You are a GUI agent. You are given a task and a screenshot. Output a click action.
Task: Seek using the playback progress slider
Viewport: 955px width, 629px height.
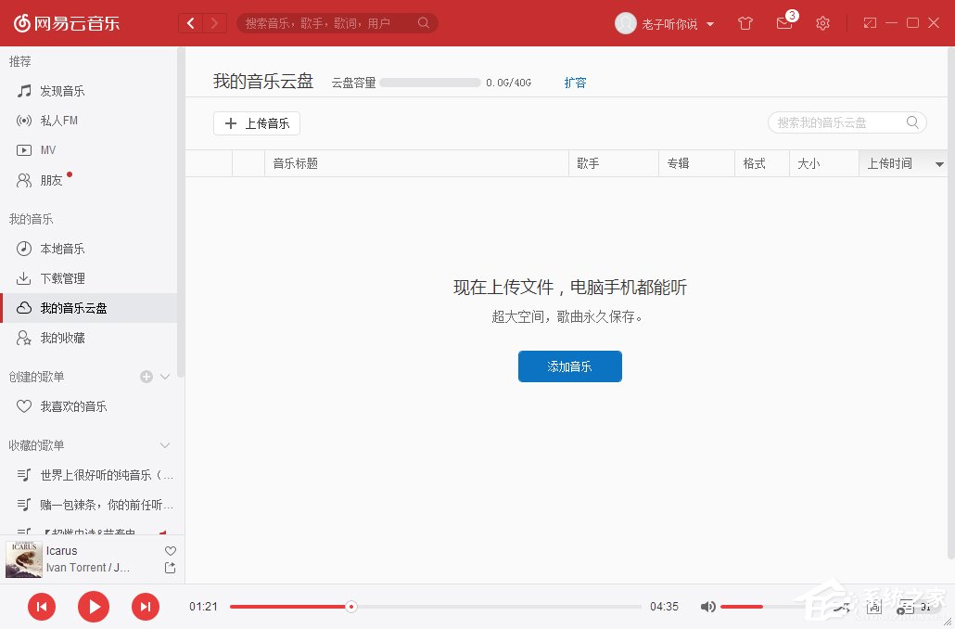click(350, 606)
